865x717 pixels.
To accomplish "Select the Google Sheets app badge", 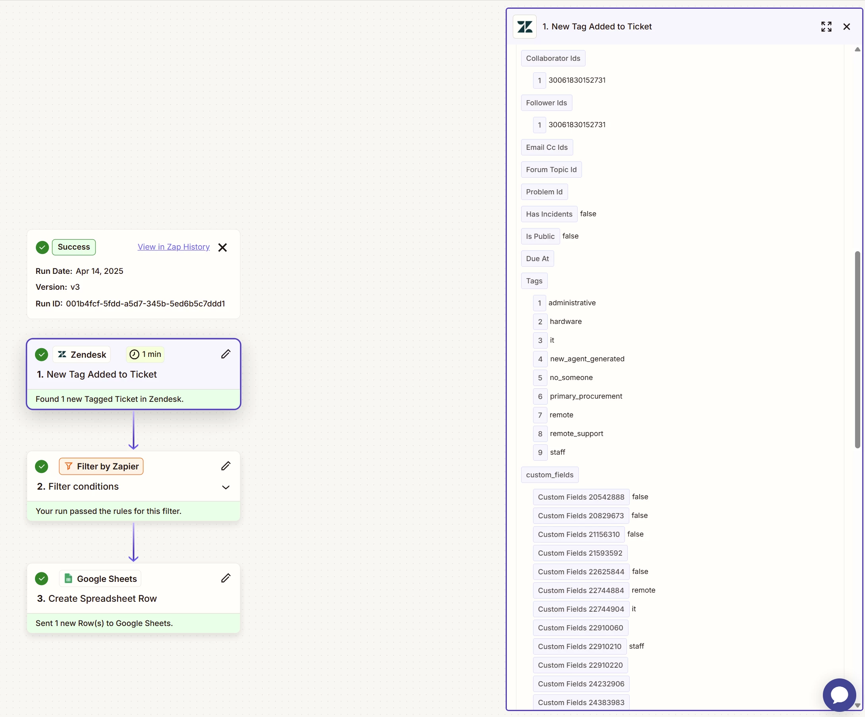I will click(x=101, y=579).
